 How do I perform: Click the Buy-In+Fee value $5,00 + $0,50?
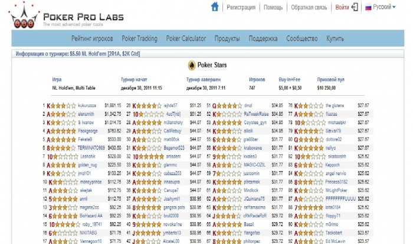290,88
